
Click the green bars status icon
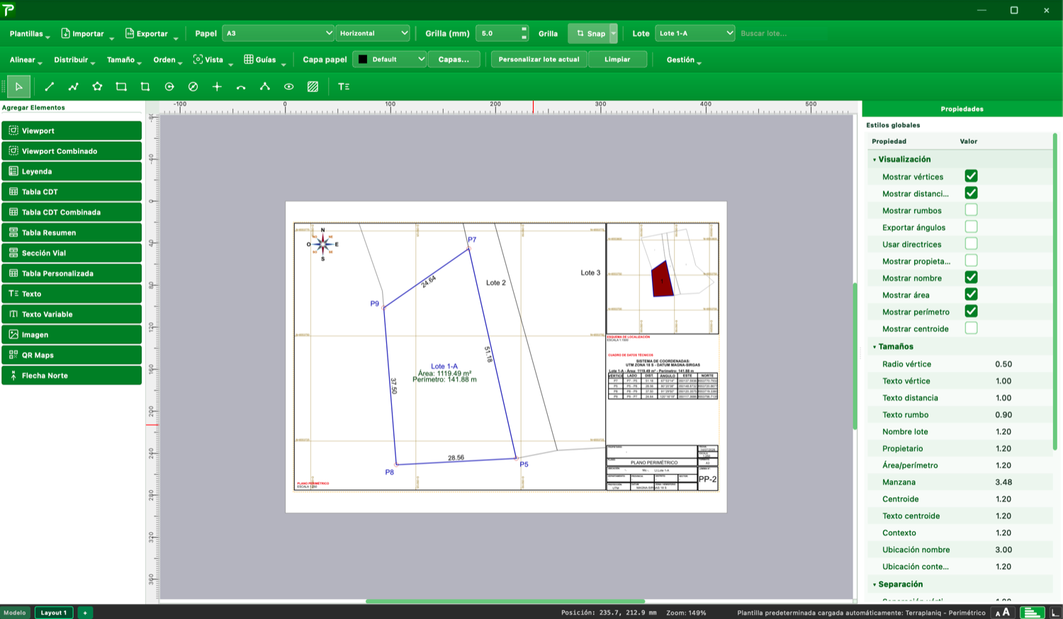[1032, 613]
